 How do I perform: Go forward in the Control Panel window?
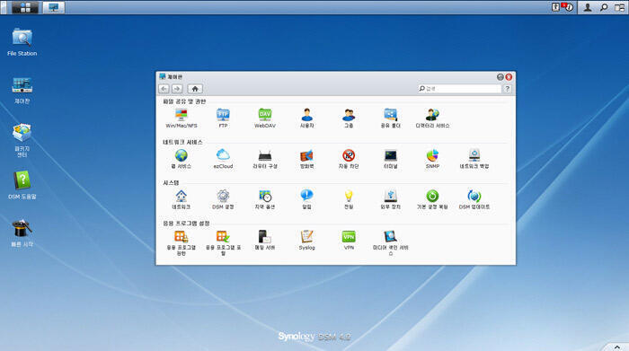pos(177,89)
